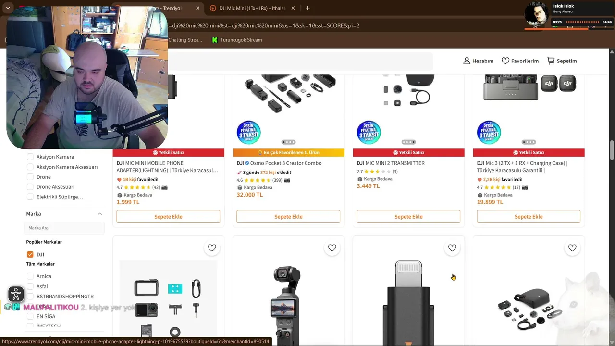615x346 pixels.
Task: Click the Kargo Bedava icon under 3.449 TL product
Action: [x=360, y=179]
